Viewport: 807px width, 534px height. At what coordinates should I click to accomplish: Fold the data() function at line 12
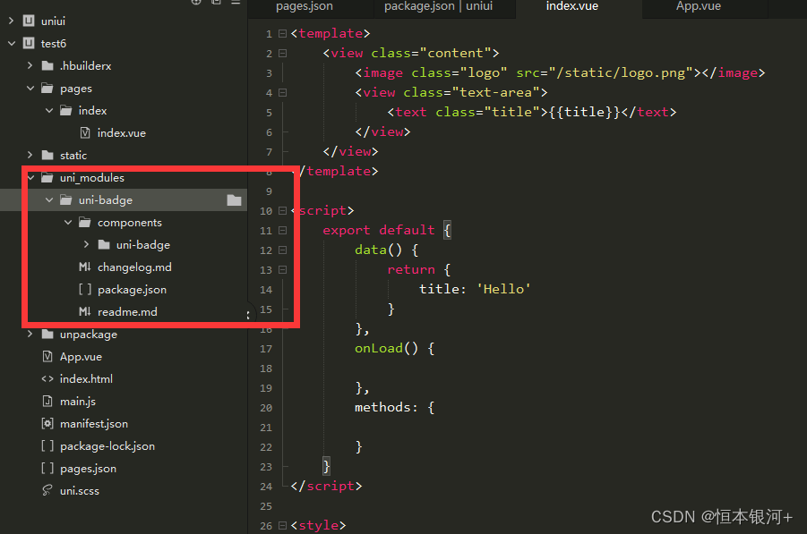pyautogui.click(x=282, y=250)
